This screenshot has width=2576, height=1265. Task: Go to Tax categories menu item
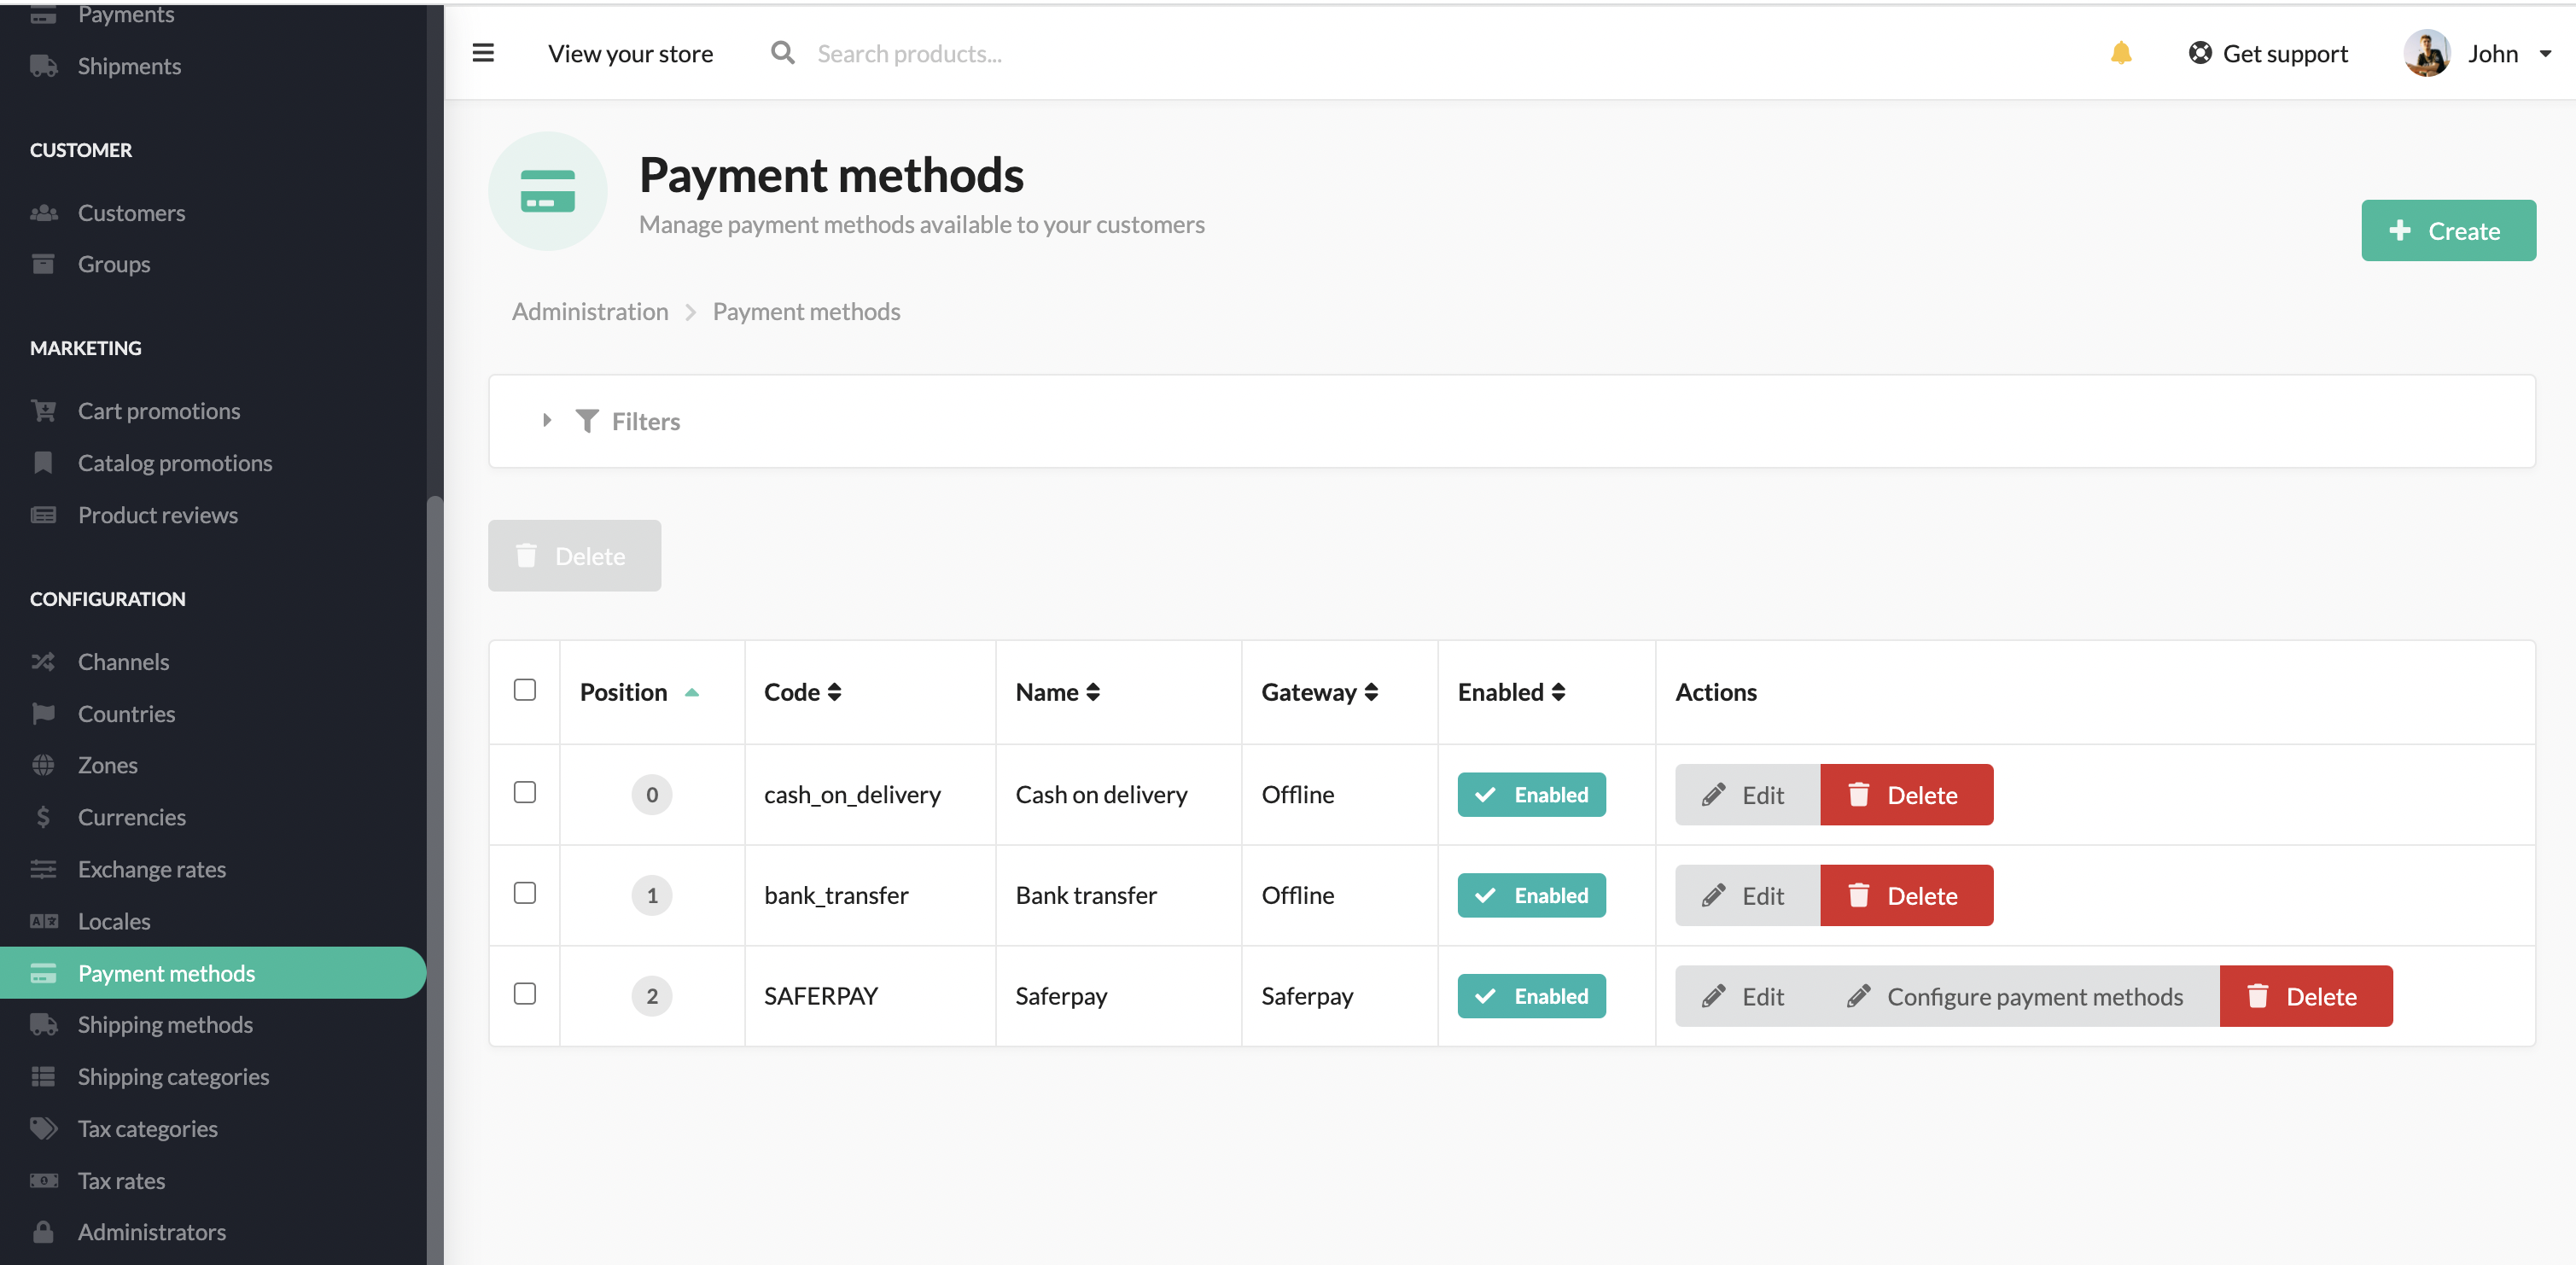coord(147,1128)
